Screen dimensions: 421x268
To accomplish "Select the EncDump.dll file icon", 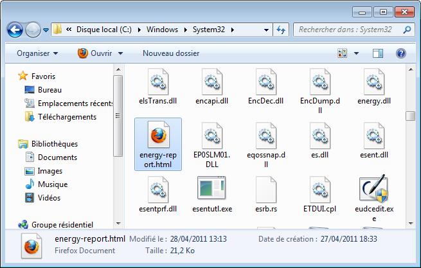I will click(320, 82).
